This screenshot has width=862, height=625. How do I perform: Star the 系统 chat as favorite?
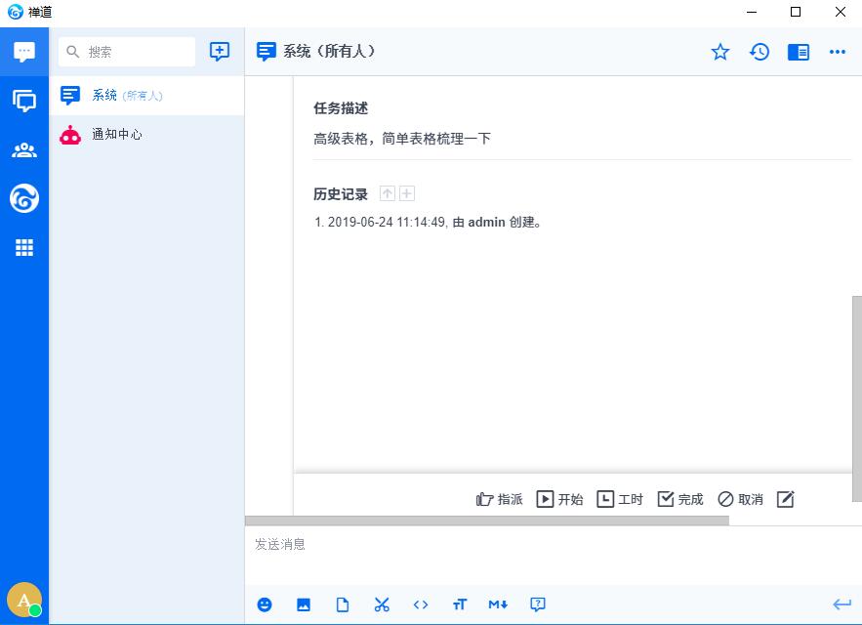pos(720,52)
